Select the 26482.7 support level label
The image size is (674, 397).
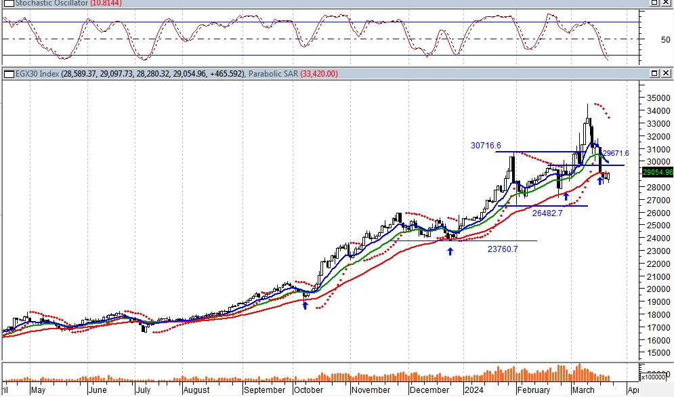pos(547,213)
